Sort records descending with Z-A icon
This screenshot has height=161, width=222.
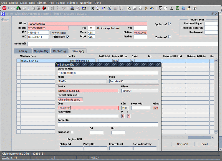click(58, 8)
